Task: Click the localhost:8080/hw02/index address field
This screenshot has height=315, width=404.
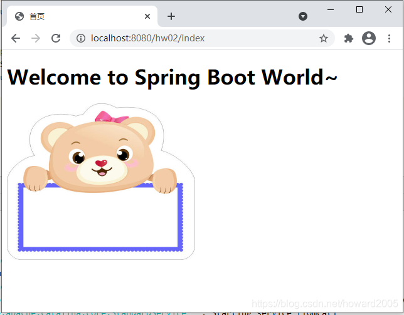Action: point(202,38)
